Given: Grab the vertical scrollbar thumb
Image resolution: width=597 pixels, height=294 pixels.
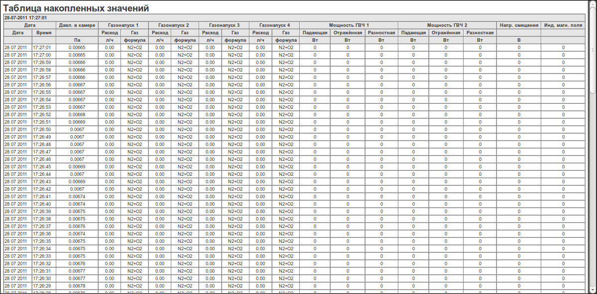Looking at the screenshot, I should [x=593, y=50].
